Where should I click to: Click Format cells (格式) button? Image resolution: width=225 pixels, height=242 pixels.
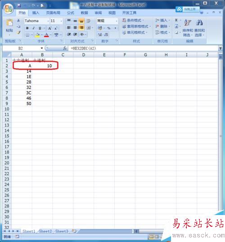point(162,32)
